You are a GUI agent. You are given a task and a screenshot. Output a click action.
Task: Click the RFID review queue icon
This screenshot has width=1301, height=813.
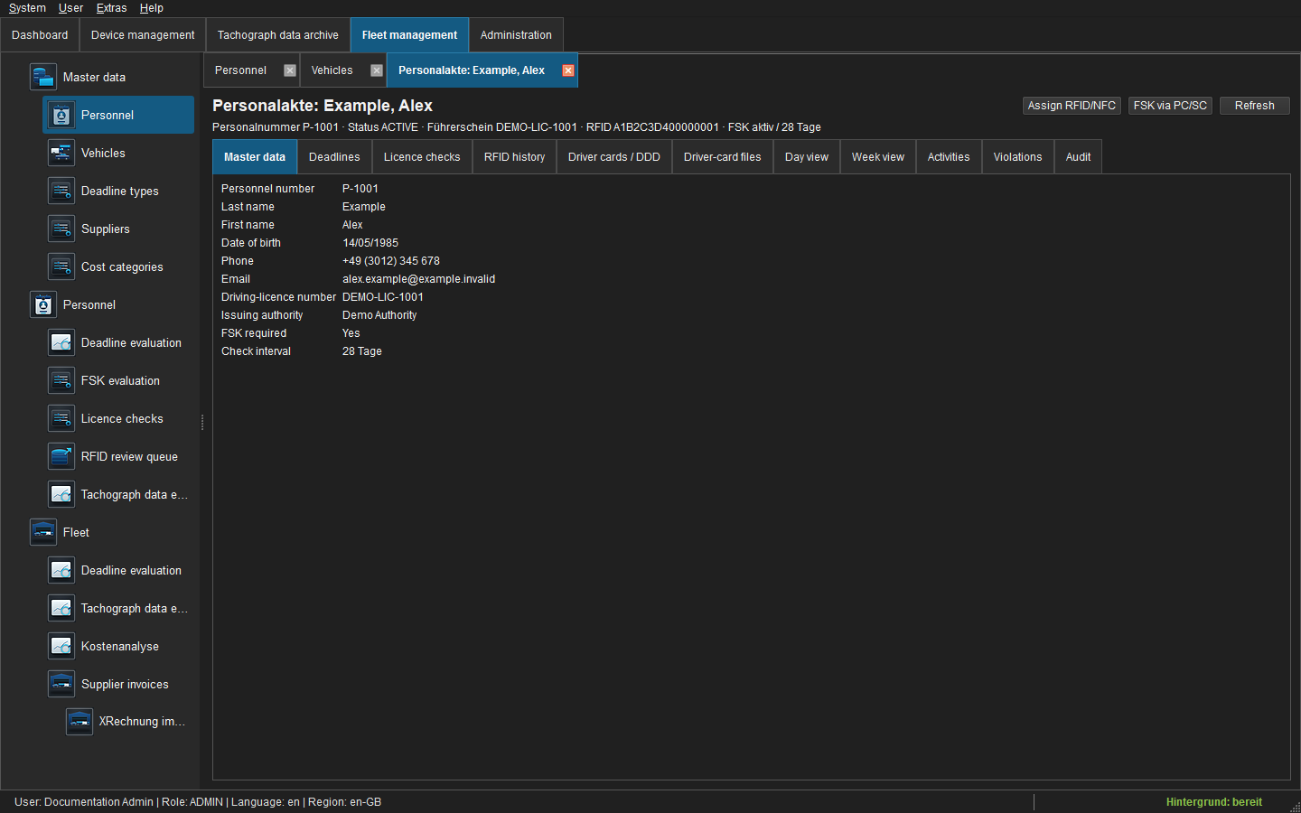click(x=61, y=456)
